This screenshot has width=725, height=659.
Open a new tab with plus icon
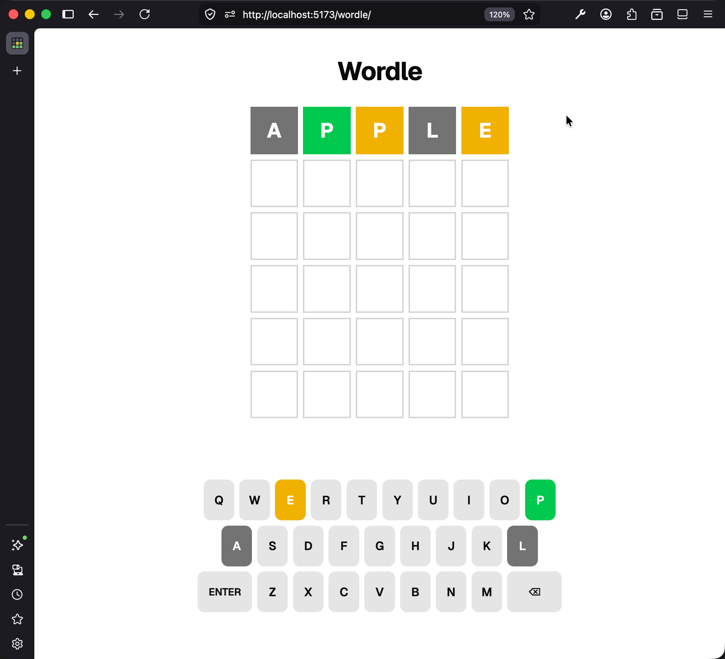tap(17, 71)
